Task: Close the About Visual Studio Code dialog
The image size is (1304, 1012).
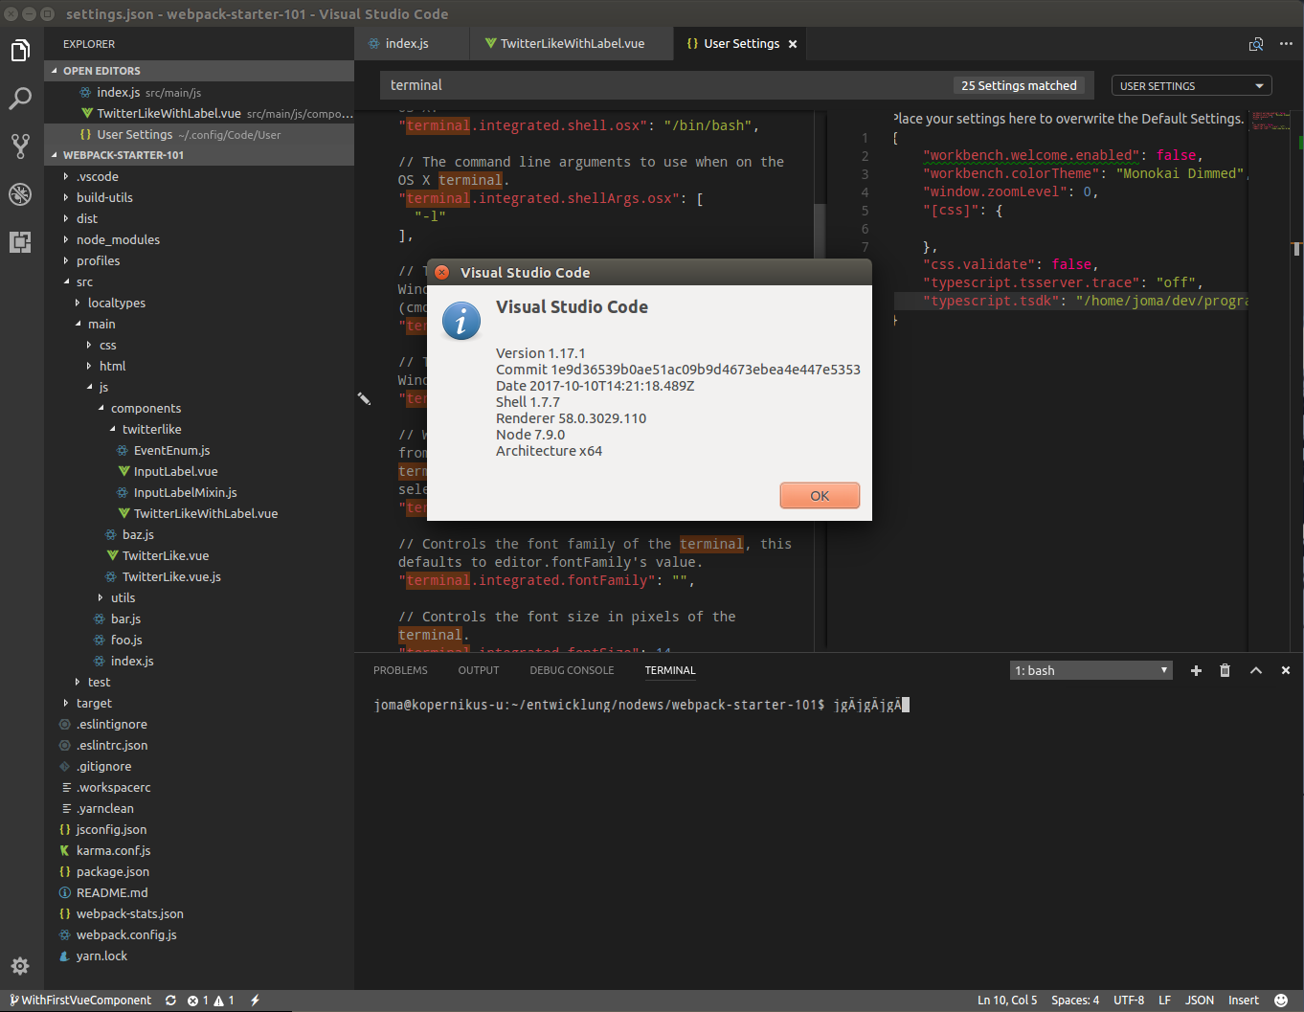Action: [x=441, y=273]
